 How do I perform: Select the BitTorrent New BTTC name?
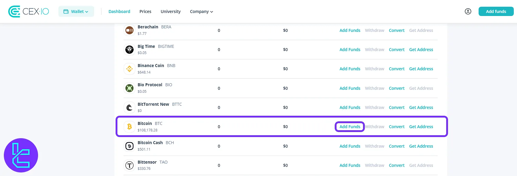click(160, 104)
